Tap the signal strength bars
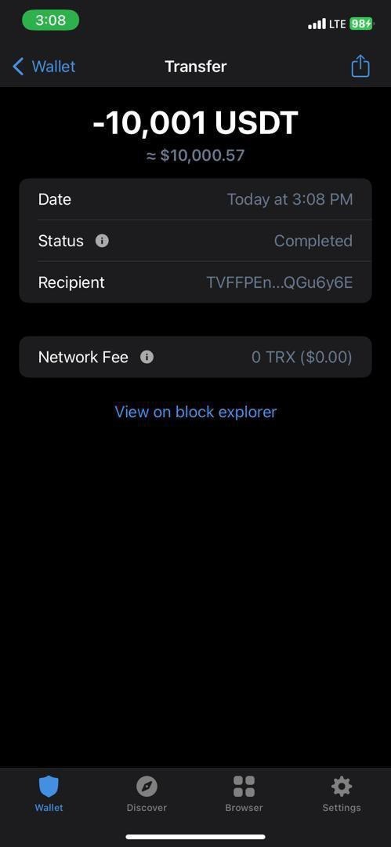Viewport: 391px width, 847px height. pyautogui.click(x=317, y=24)
